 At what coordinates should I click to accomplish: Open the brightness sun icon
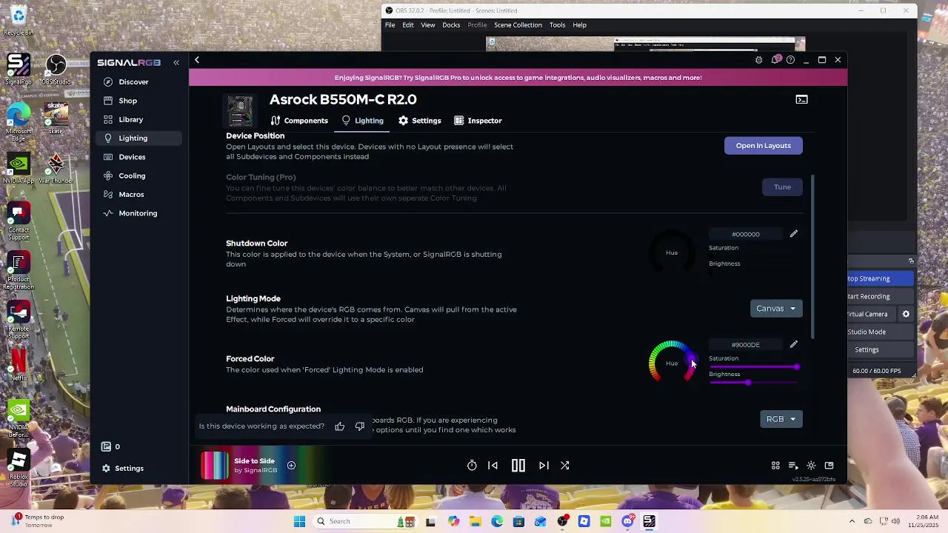click(811, 466)
